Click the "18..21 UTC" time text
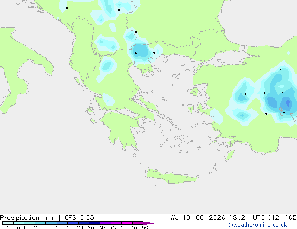 point(247,218)
